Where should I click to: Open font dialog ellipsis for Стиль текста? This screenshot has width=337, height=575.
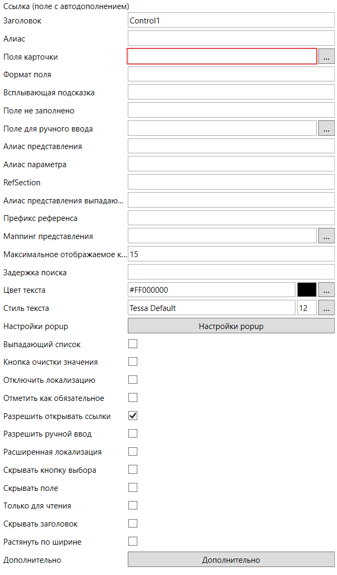coord(326,308)
